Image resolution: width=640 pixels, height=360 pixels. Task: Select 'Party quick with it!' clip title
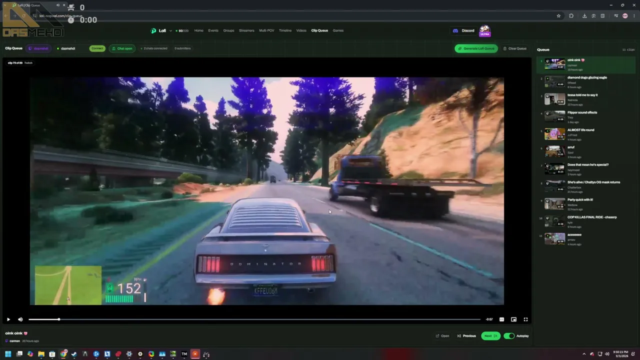[580, 199]
